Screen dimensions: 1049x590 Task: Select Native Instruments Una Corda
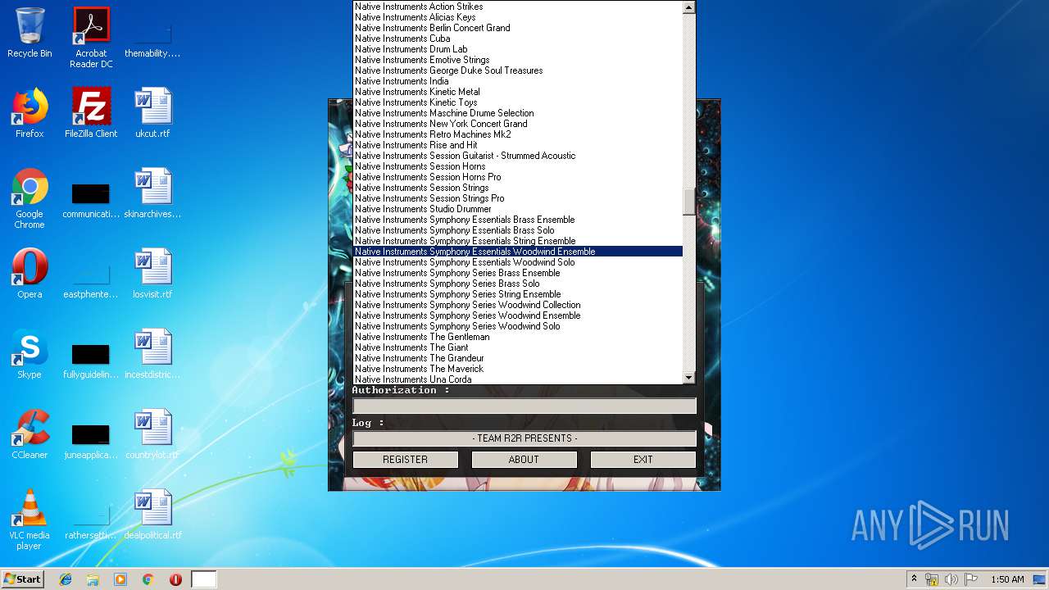518,379
